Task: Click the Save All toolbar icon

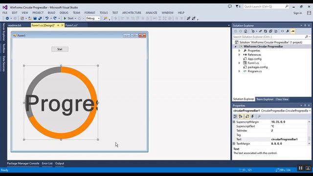Action: pos(40,19)
